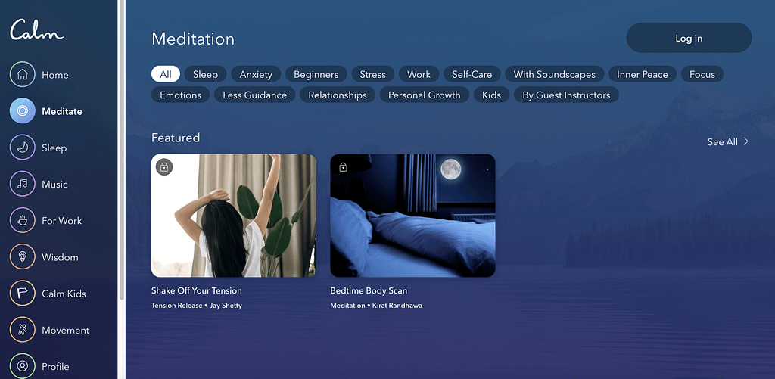The height and width of the screenshot is (379, 775).
Task: Click the Shake Off Your Tension title
Action: click(x=197, y=290)
